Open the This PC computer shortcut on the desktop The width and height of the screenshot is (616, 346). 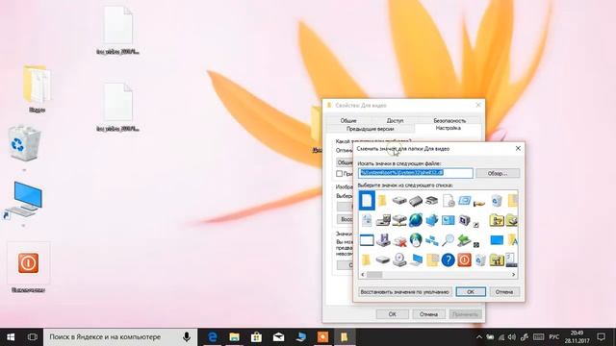click(x=24, y=200)
